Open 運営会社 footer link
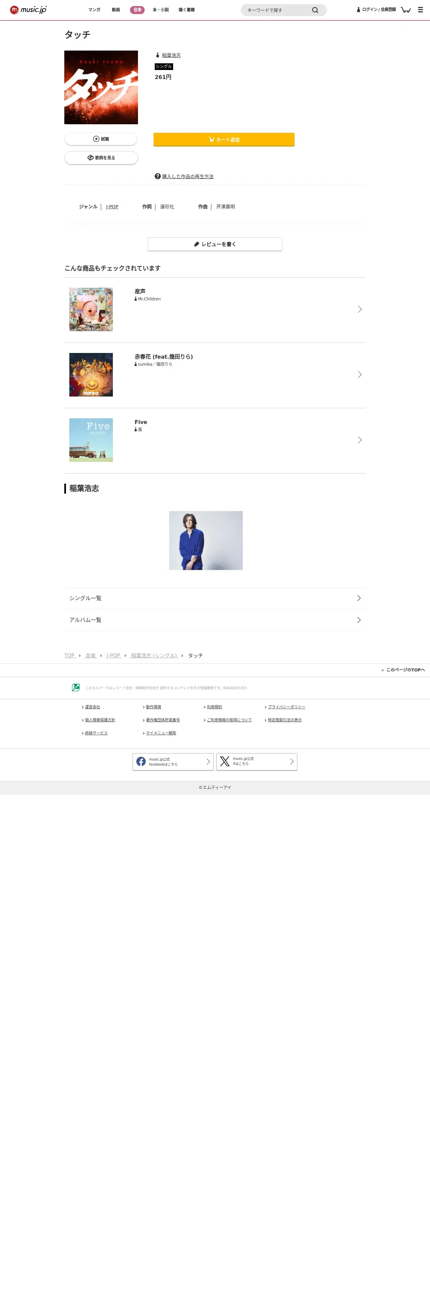The height and width of the screenshot is (1290, 430). (x=93, y=707)
